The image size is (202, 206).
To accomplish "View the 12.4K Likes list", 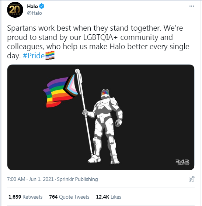I will pos(108,197).
